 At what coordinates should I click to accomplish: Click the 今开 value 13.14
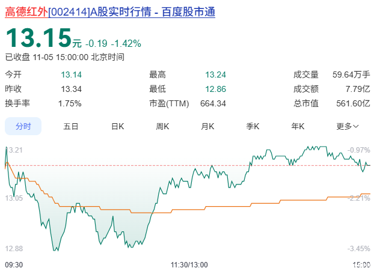tap(71, 75)
